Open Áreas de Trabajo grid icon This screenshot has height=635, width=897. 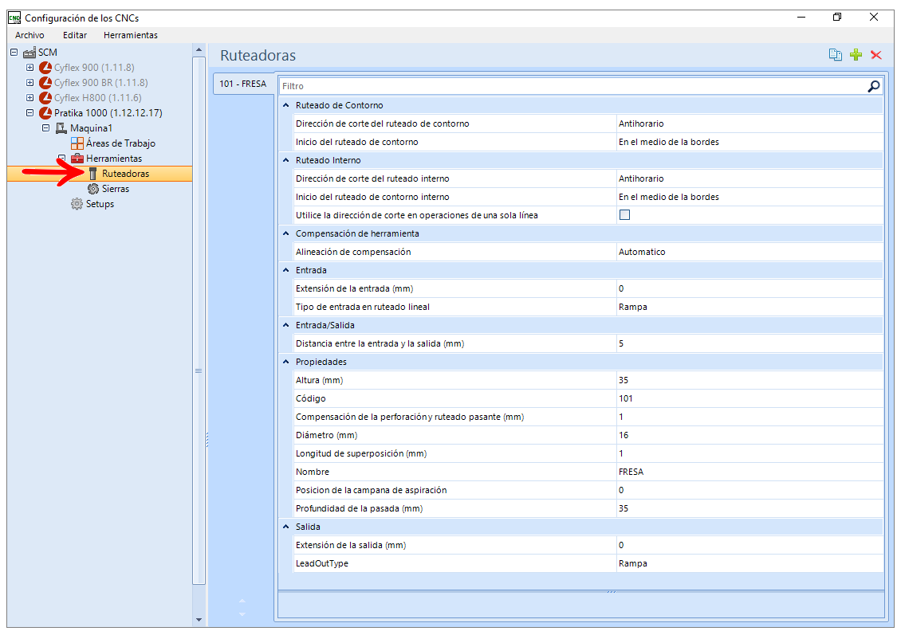[x=77, y=143]
